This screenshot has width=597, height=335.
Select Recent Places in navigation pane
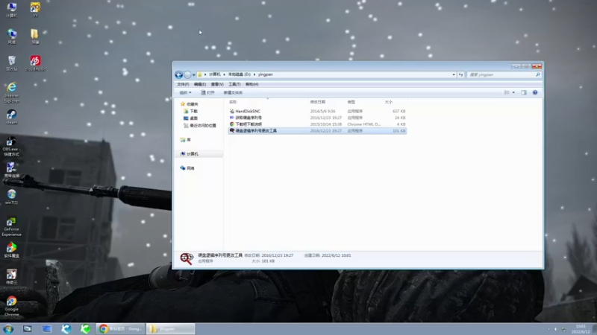tap(200, 126)
